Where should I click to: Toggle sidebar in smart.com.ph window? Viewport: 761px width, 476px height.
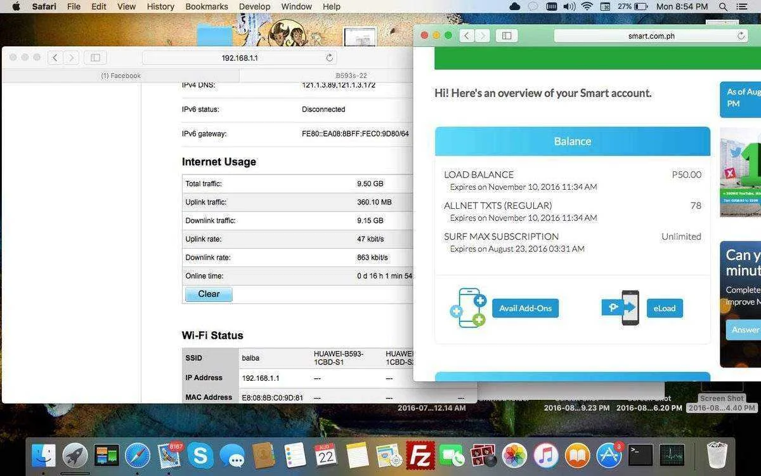pos(507,36)
